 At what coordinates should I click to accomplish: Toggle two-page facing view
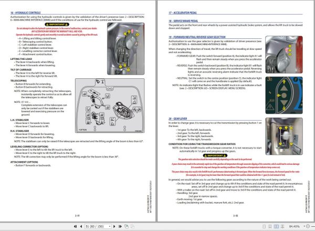277,227
